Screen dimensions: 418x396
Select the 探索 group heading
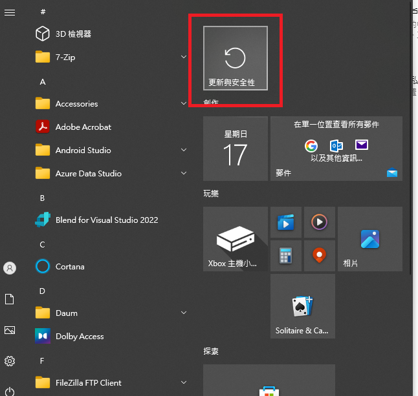(x=211, y=351)
